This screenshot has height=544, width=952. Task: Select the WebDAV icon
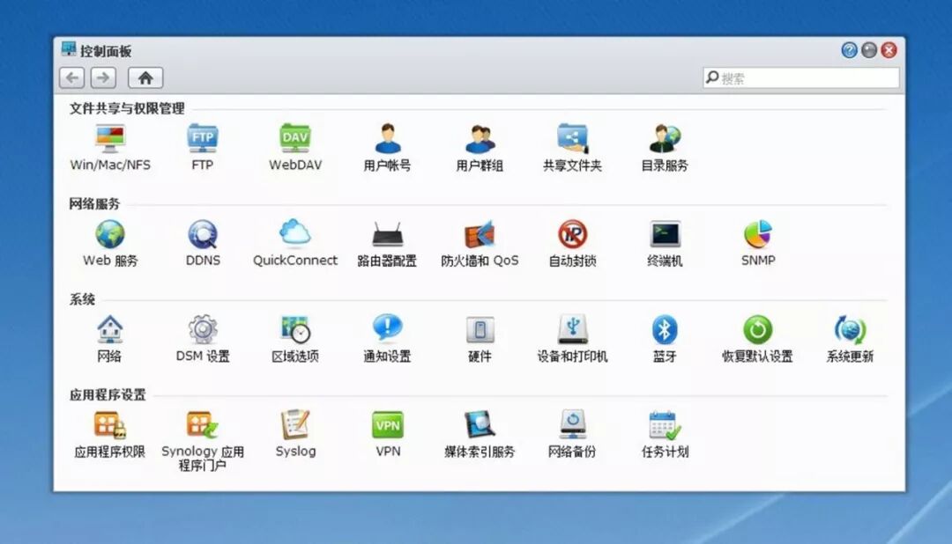(x=294, y=141)
